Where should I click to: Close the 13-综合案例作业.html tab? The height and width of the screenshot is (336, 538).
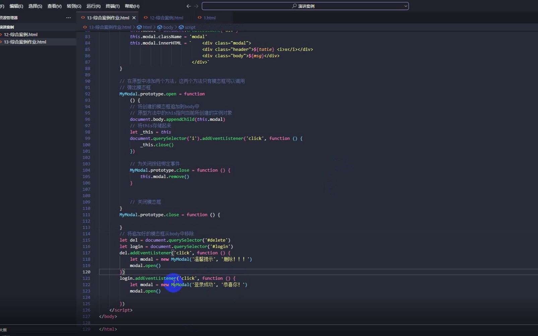pyautogui.click(x=134, y=18)
